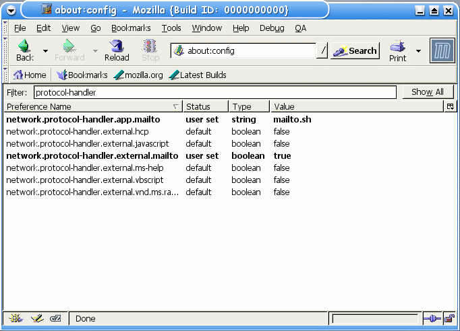Select network.protocol-handler.external.hcp row
Image resolution: width=460 pixels, height=331 pixels.
pyautogui.click(x=230, y=132)
